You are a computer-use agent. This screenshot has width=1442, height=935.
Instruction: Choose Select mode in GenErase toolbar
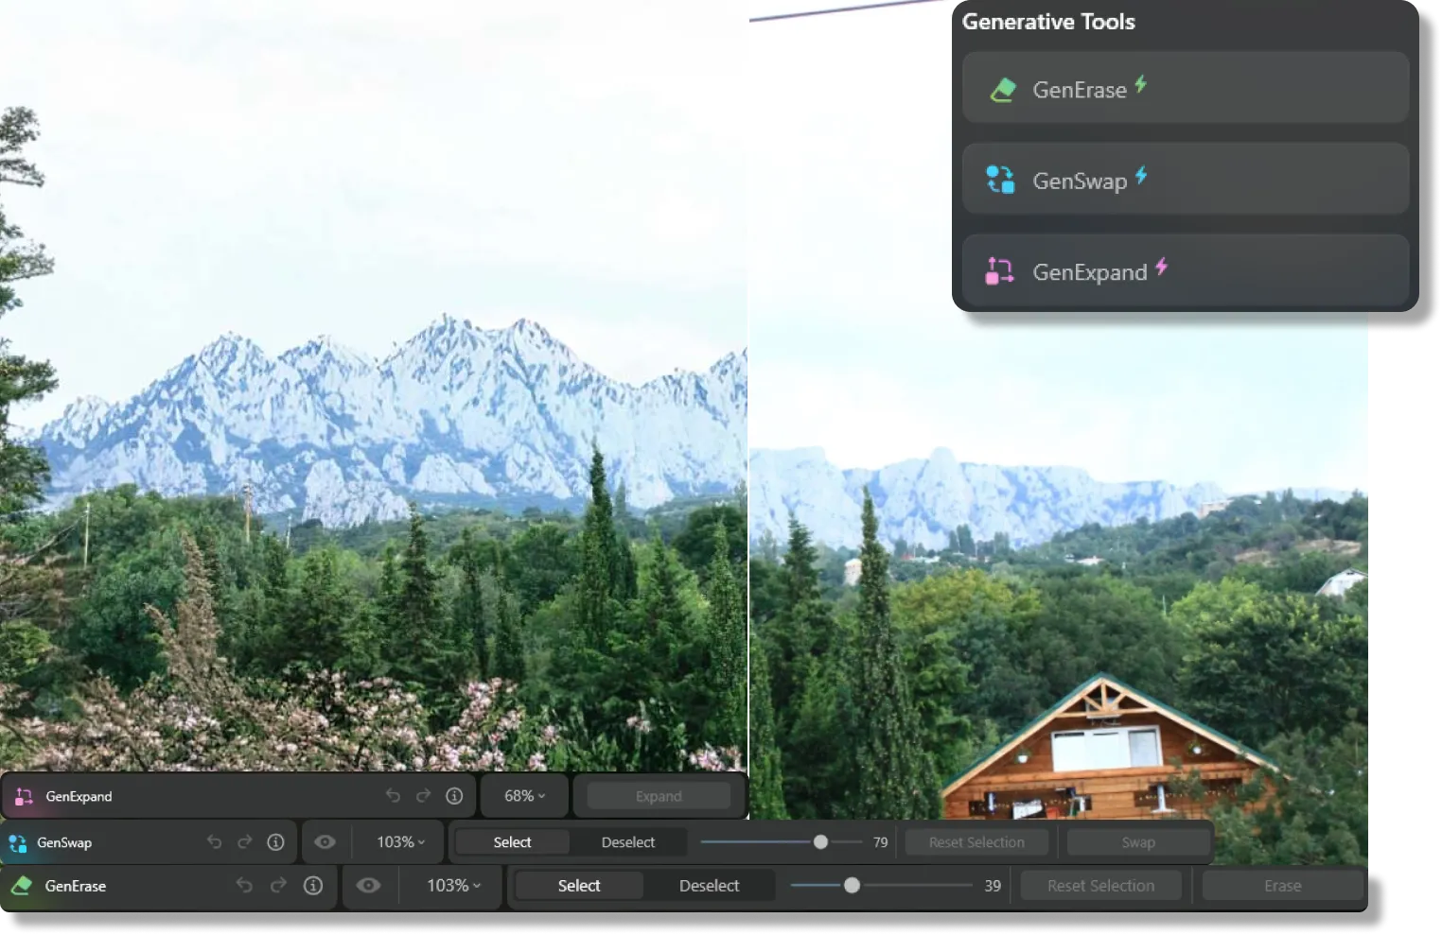[579, 885]
